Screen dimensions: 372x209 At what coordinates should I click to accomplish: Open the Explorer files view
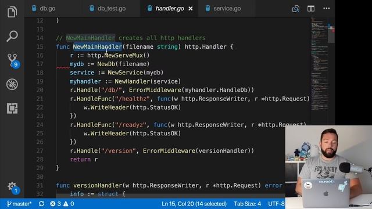12,12
